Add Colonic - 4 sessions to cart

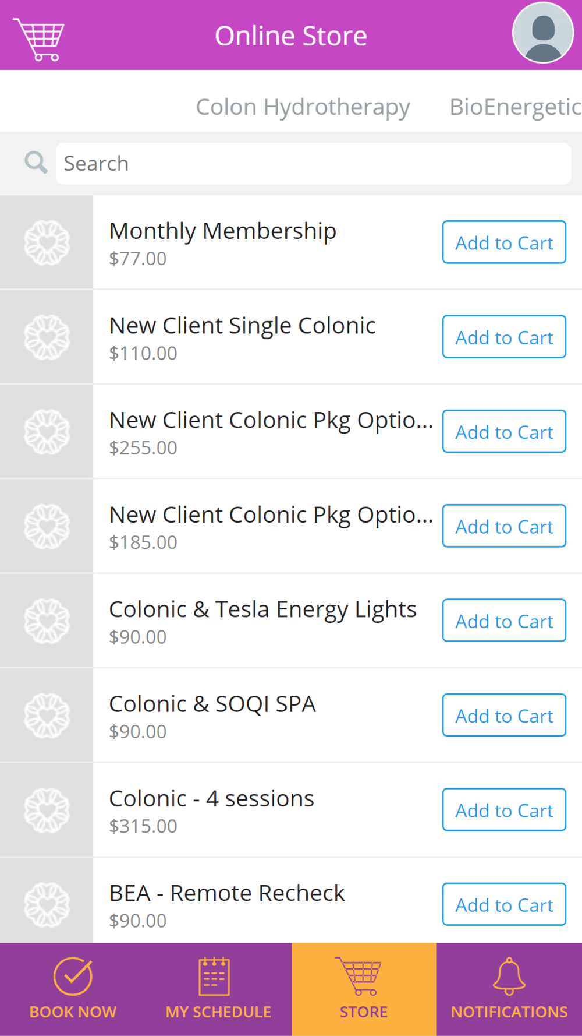coord(504,810)
